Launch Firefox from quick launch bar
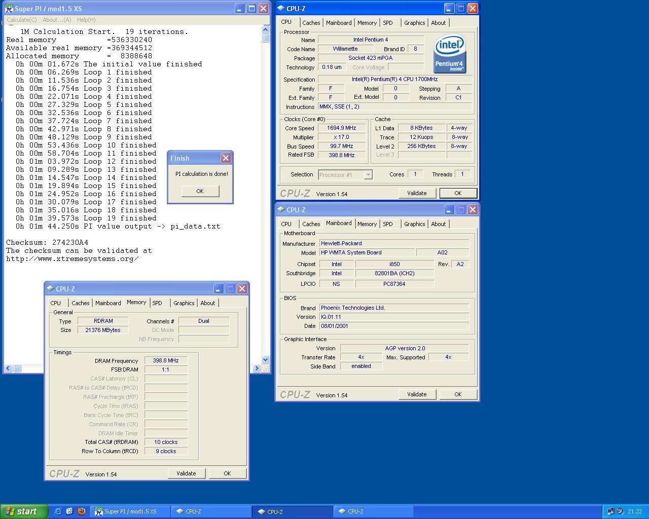The width and height of the screenshot is (649, 519). (x=82, y=511)
